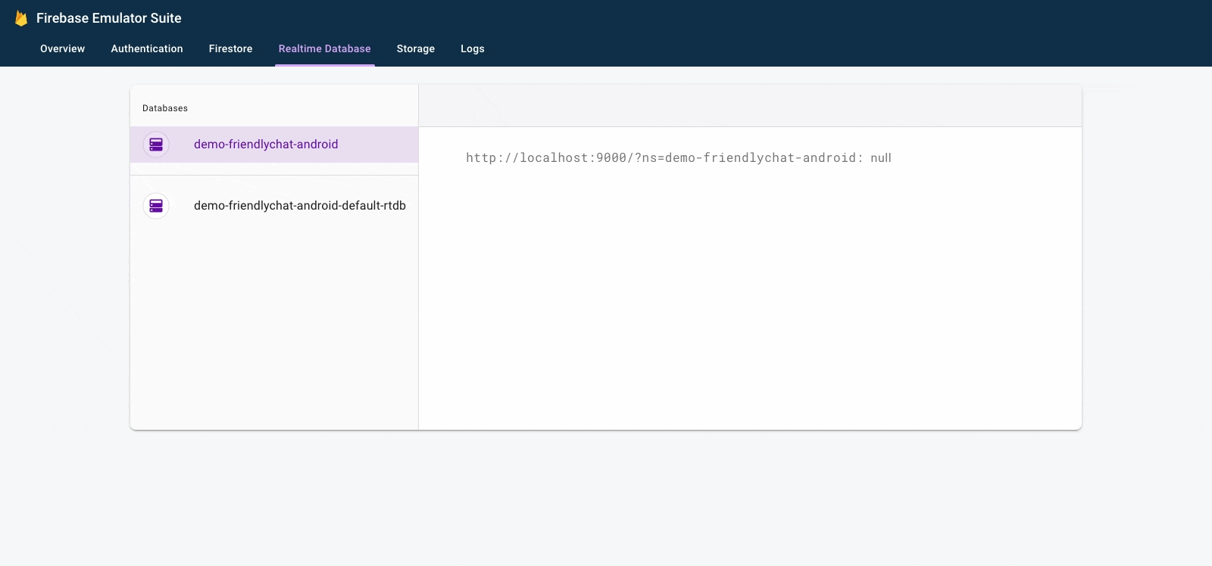View the Logs tab
1212x566 pixels.
[472, 48]
